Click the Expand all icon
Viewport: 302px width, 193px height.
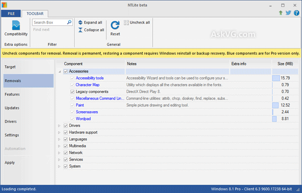click(80, 22)
